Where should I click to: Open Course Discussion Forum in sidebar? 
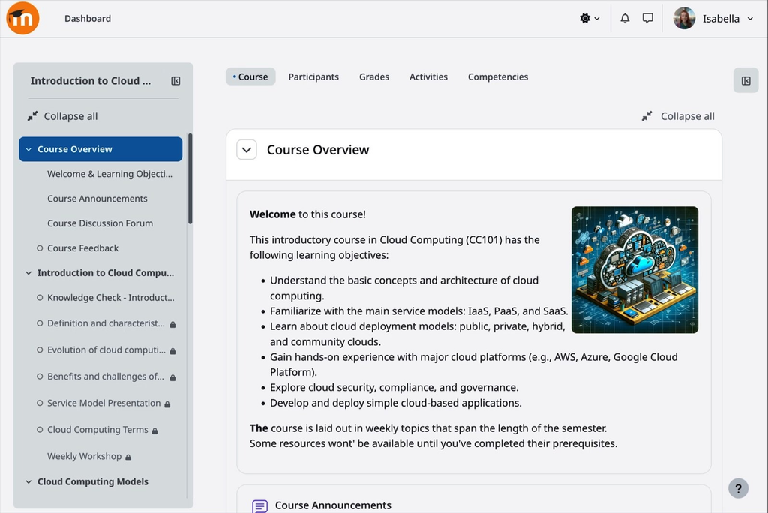pyautogui.click(x=100, y=223)
